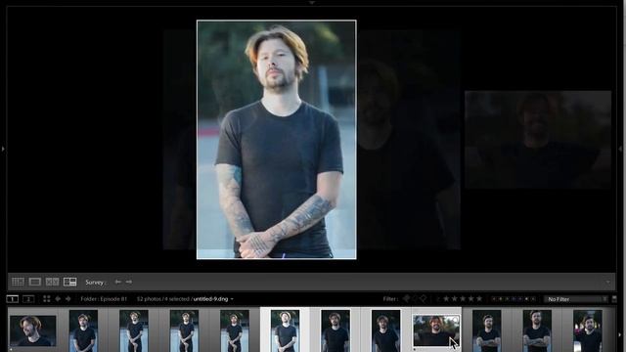Filter by two-star rating

(454, 299)
